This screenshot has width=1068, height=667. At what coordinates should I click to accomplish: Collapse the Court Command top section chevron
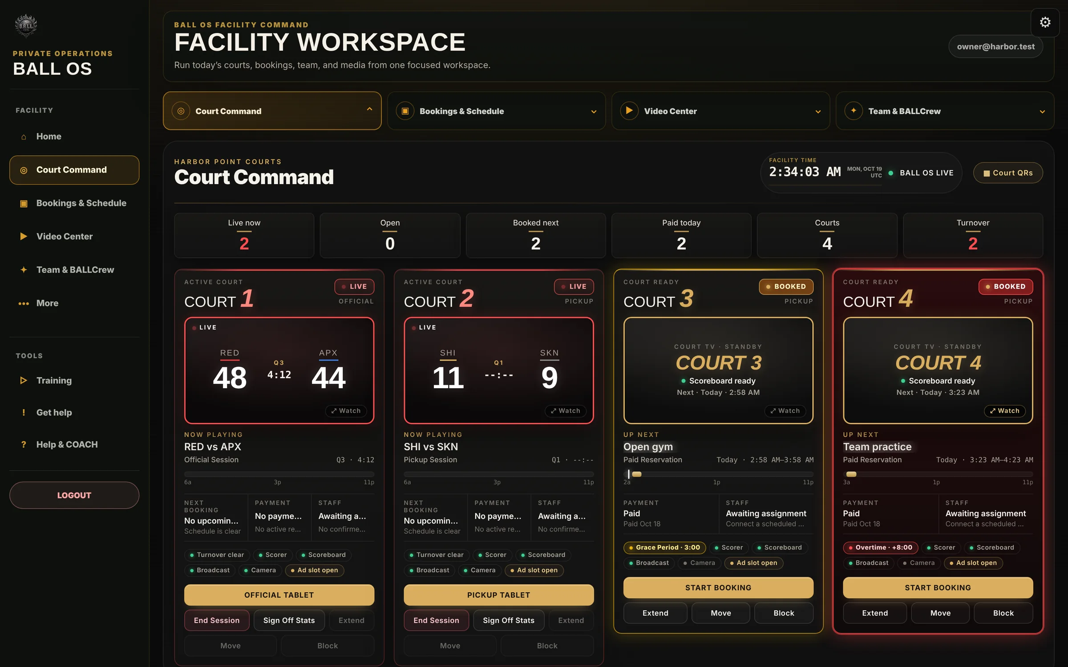click(369, 109)
